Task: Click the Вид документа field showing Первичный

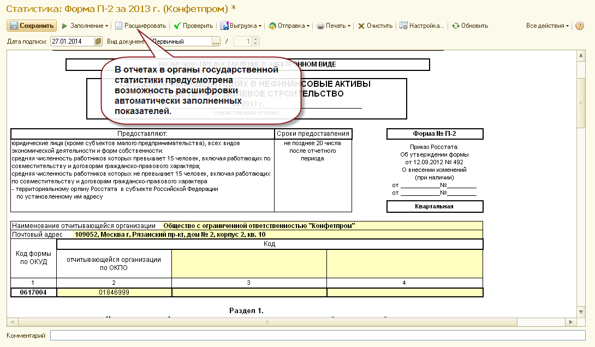Action: 181,41
